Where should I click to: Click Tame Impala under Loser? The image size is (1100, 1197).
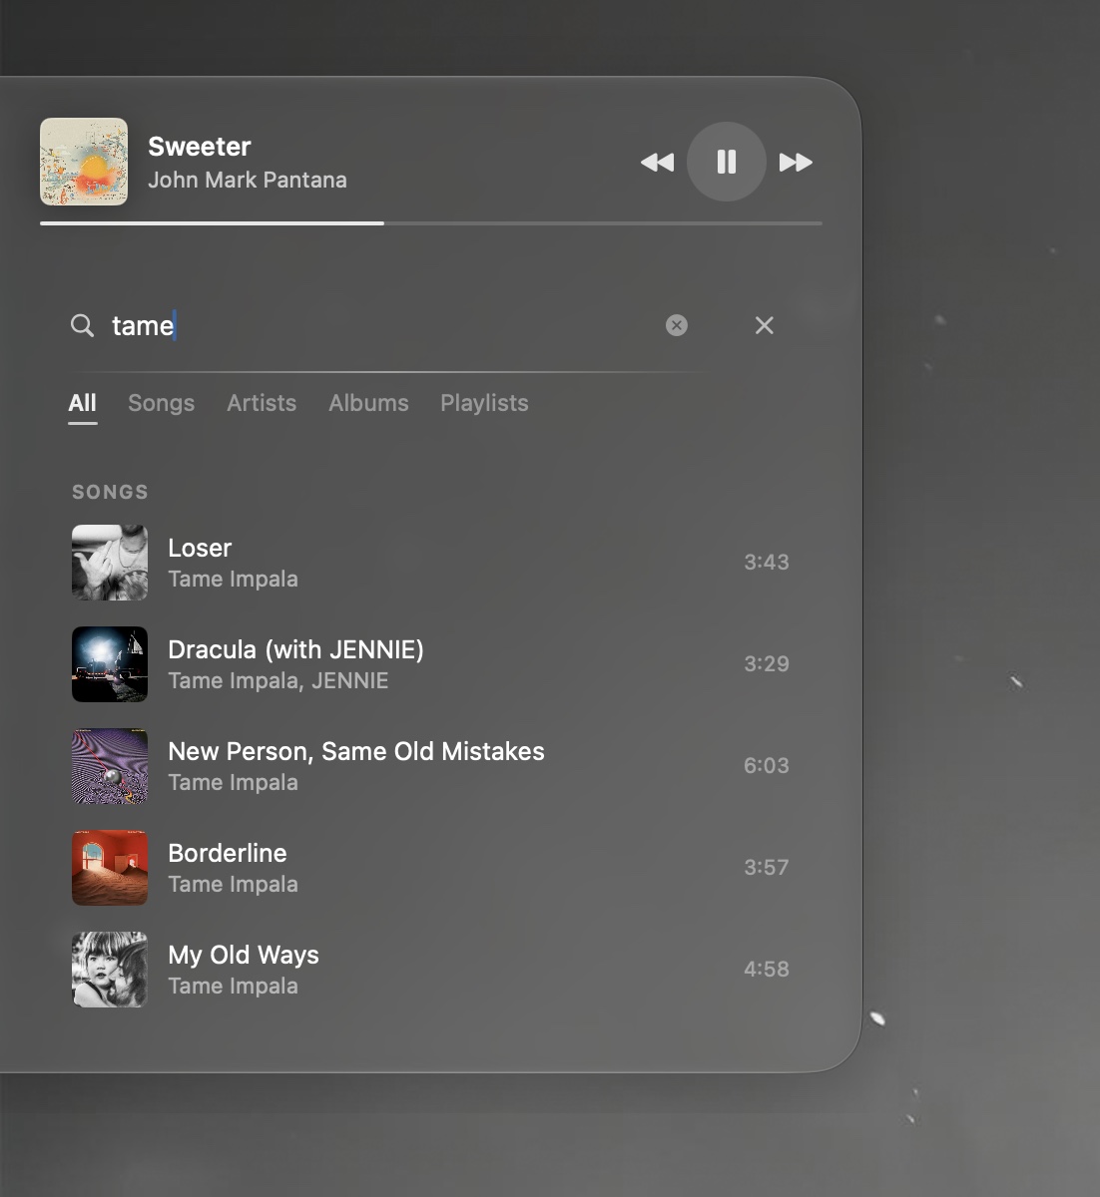[233, 580]
